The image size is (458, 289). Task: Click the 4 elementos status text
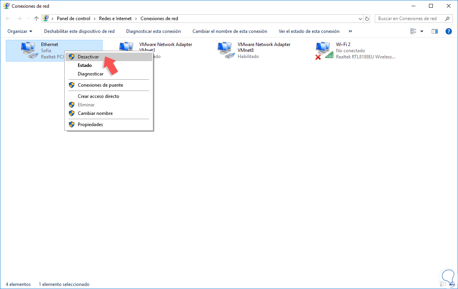point(18,284)
